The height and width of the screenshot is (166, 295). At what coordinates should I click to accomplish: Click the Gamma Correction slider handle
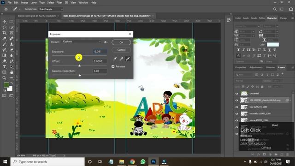(80, 75)
